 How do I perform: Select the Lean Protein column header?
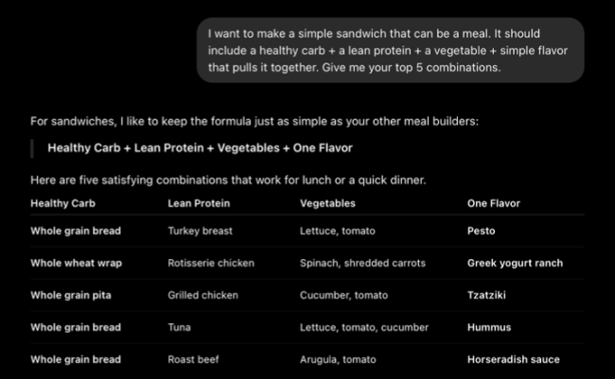199,203
